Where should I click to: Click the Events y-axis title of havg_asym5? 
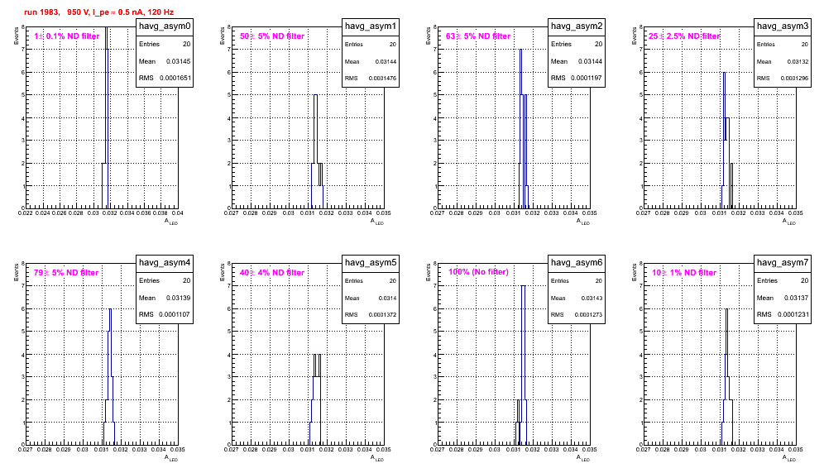coord(223,272)
